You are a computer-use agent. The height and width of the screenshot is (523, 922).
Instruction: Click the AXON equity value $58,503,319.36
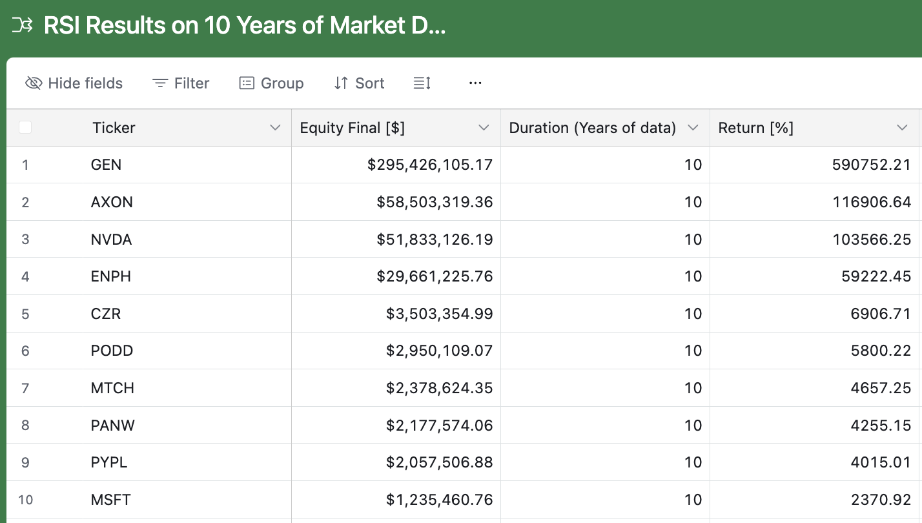click(435, 202)
